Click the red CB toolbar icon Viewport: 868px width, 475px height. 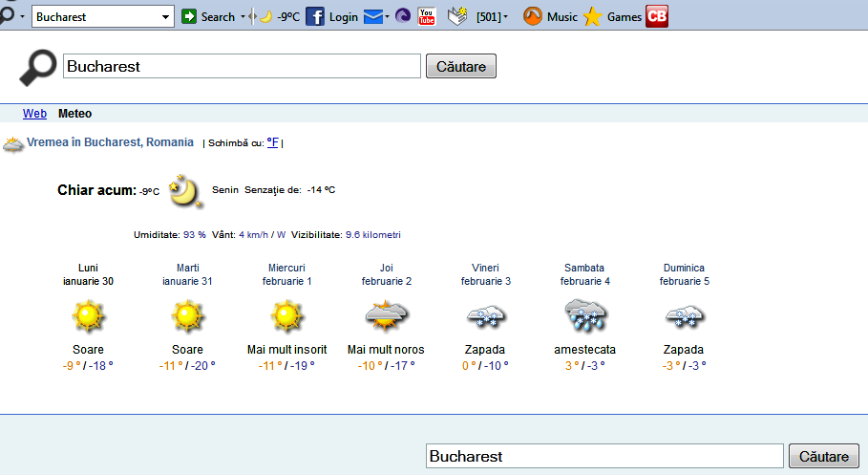656,16
